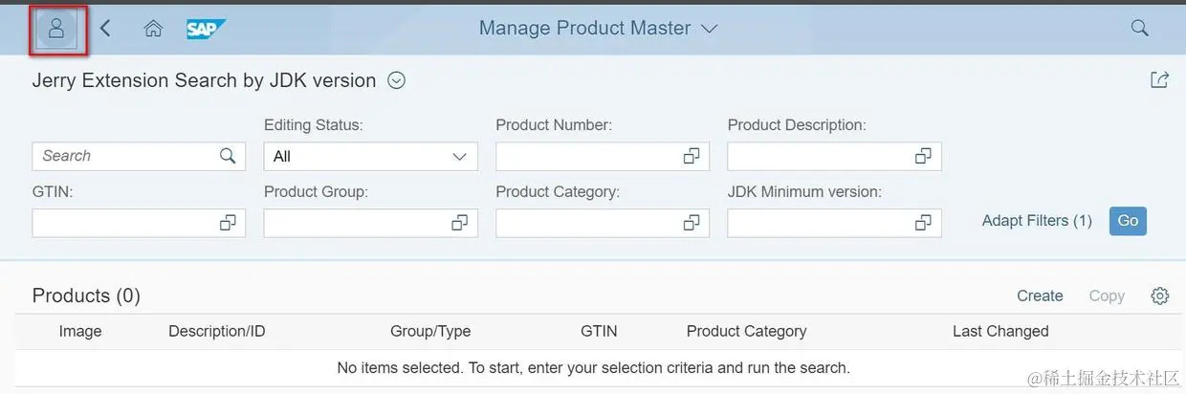This screenshot has height=394, width=1186.
Task: Click the Adapt Filters (1) link
Action: [x=1036, y=221]
